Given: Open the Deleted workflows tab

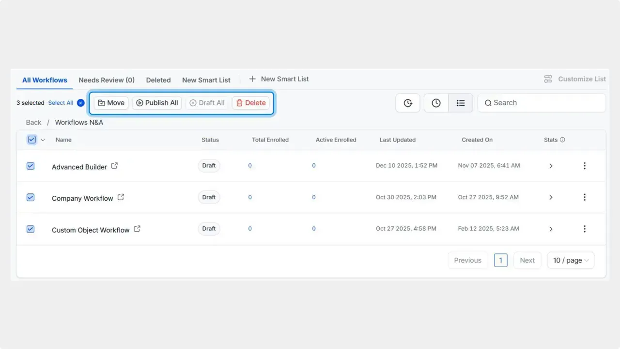Looking at the screenshot, I should tap(158, 80).
